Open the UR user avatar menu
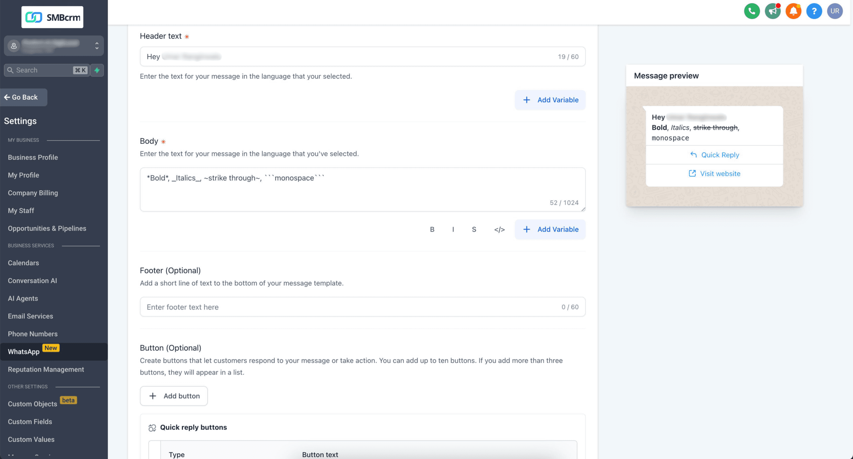853x459 pixels. 835,11
